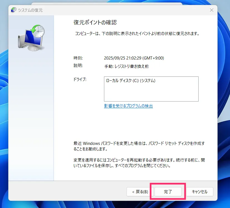Click the ドライブ: label
The image size is (230, 208).
80,79
